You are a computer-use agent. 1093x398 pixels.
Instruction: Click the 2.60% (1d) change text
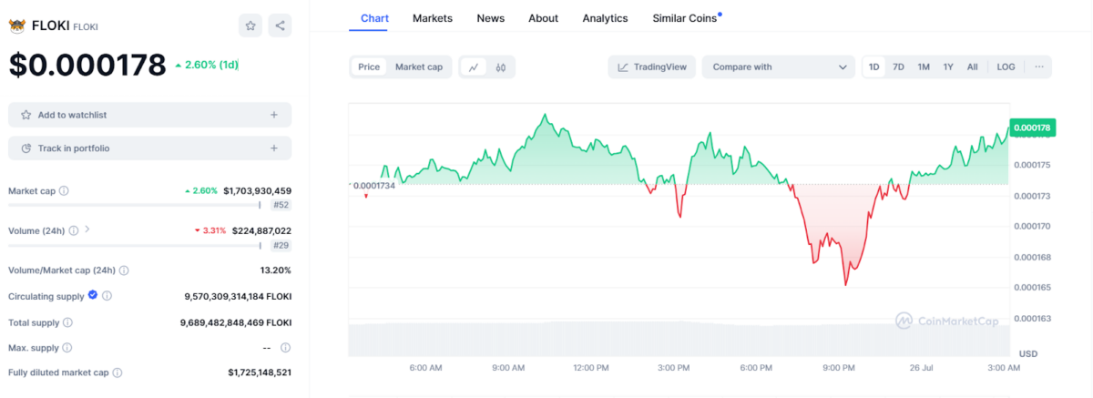point(207,65)
